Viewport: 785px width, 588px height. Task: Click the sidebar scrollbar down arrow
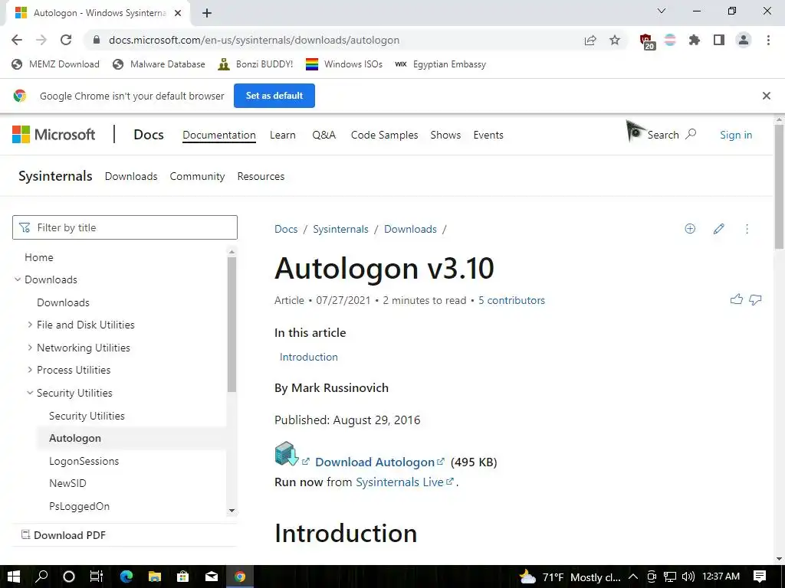[x=232, y=511]
